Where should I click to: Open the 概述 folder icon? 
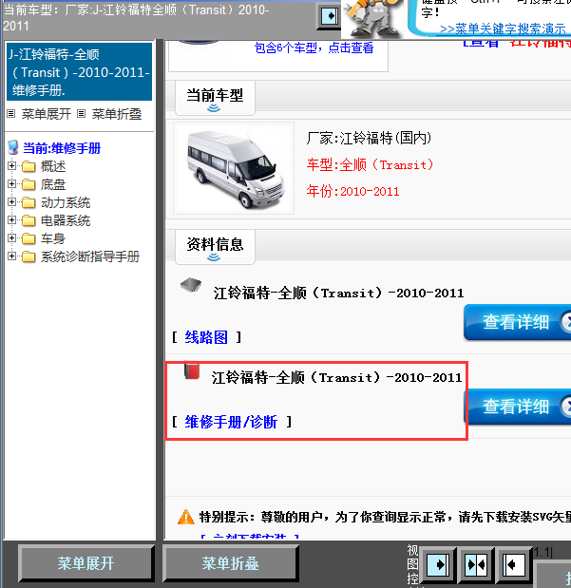(x=29, y=166)
